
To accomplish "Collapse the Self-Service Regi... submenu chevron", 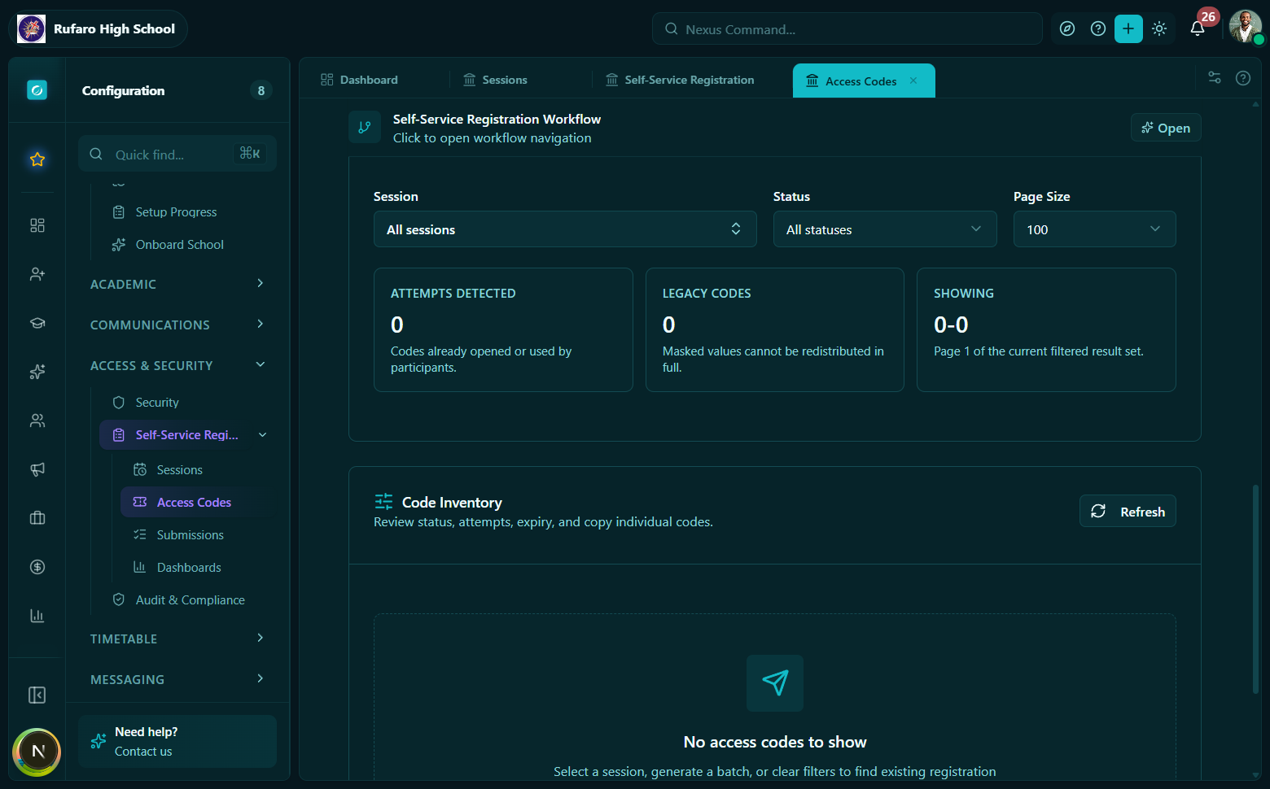I will (262, 435).
